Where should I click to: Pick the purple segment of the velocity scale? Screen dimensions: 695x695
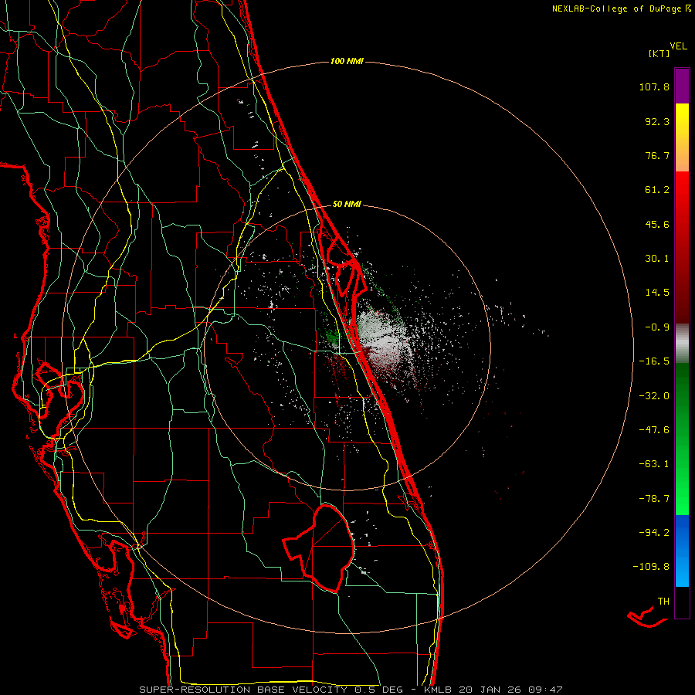click(682, 86)
